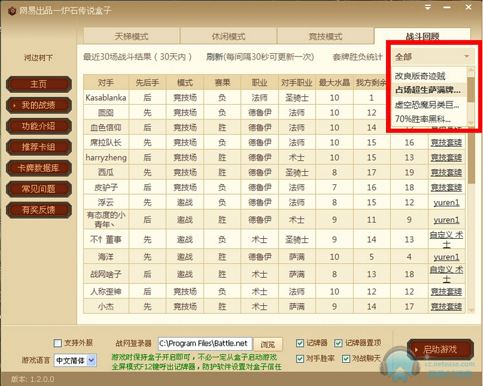The image size is (483, 386).
Task: Open yuren1 deck link in 海洋 row
Action: click(x=447, y=257)
